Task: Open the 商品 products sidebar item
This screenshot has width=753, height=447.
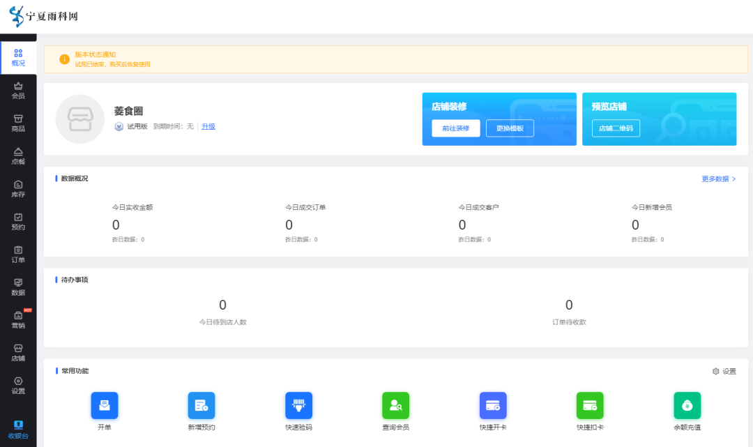Action: pos(18,123)
